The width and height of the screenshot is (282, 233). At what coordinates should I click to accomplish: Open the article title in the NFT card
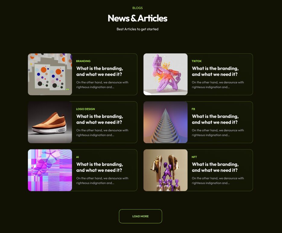[x=215, y=167]
